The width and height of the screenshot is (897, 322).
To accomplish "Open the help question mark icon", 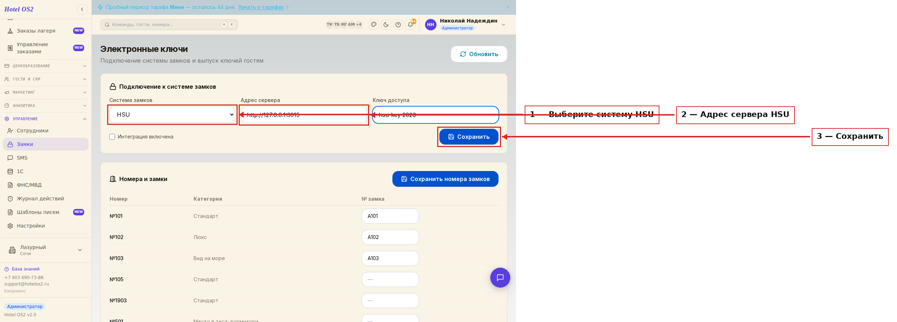I will point(398,25).
